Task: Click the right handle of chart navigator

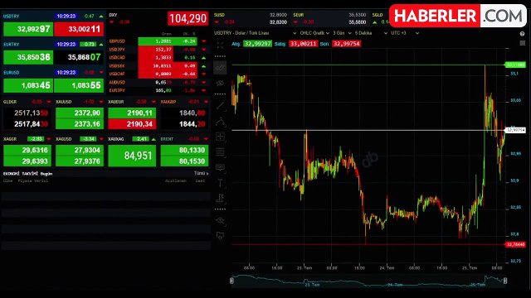Action: (505, 281)
